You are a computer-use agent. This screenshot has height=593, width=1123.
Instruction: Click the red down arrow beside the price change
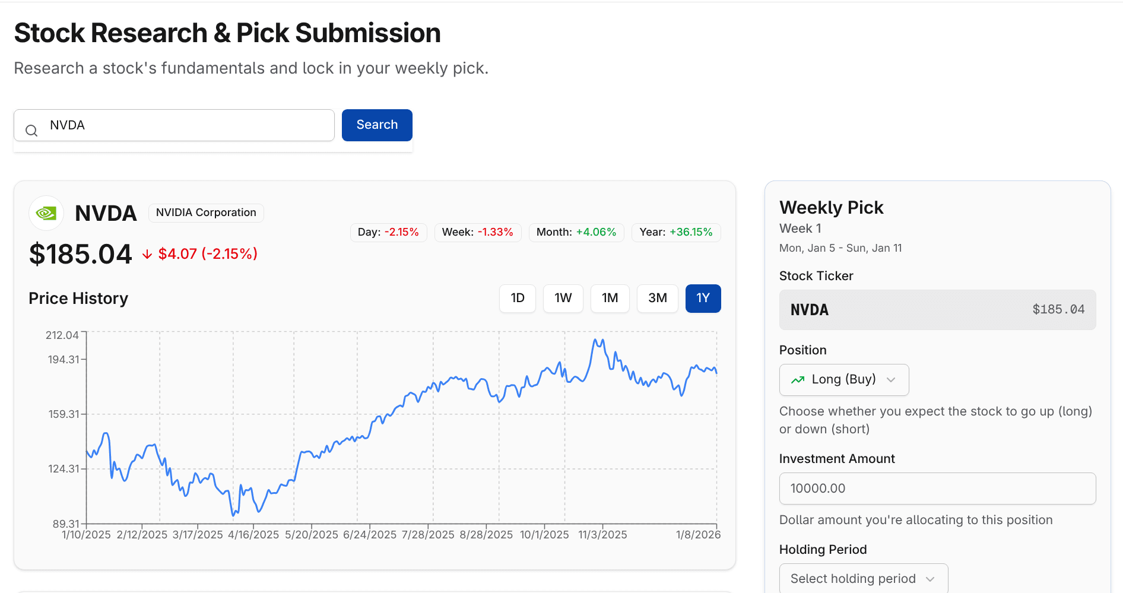147,253
